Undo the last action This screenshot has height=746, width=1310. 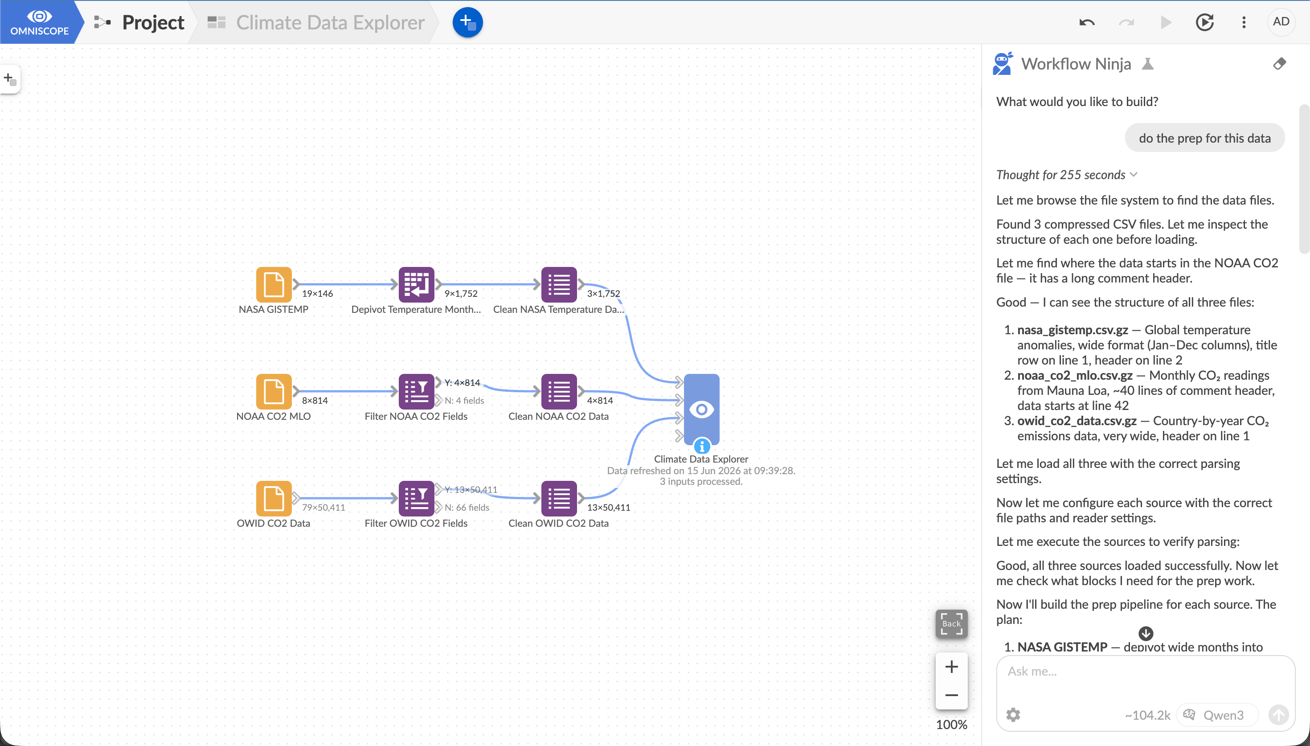point(1087,23)
